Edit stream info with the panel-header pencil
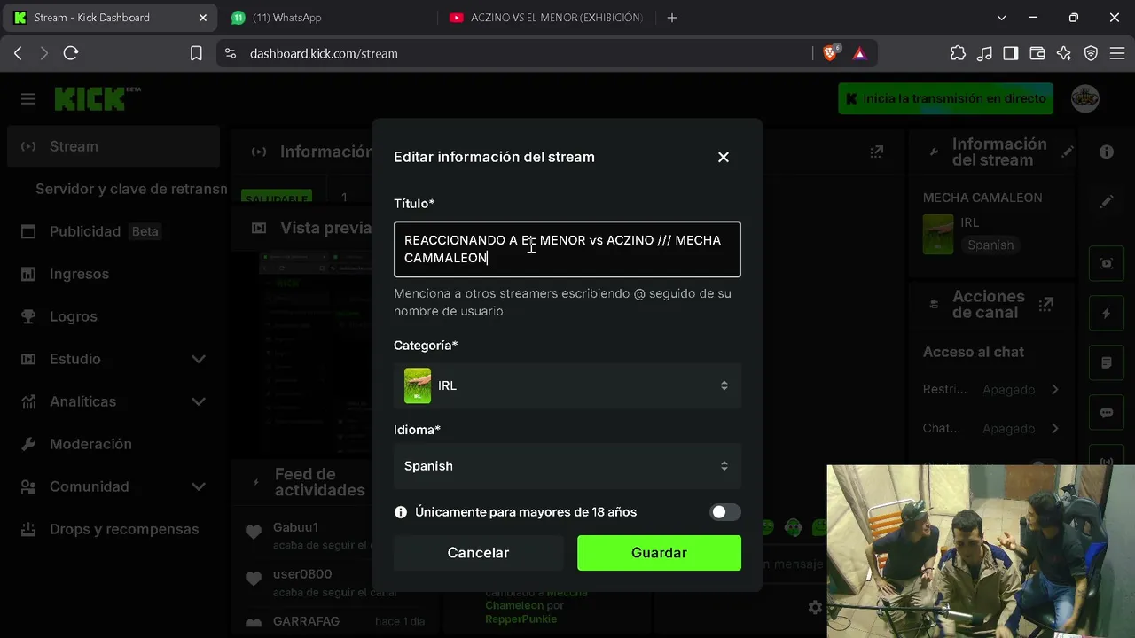The image size is (1135, 638). (x=1068, y=152)
